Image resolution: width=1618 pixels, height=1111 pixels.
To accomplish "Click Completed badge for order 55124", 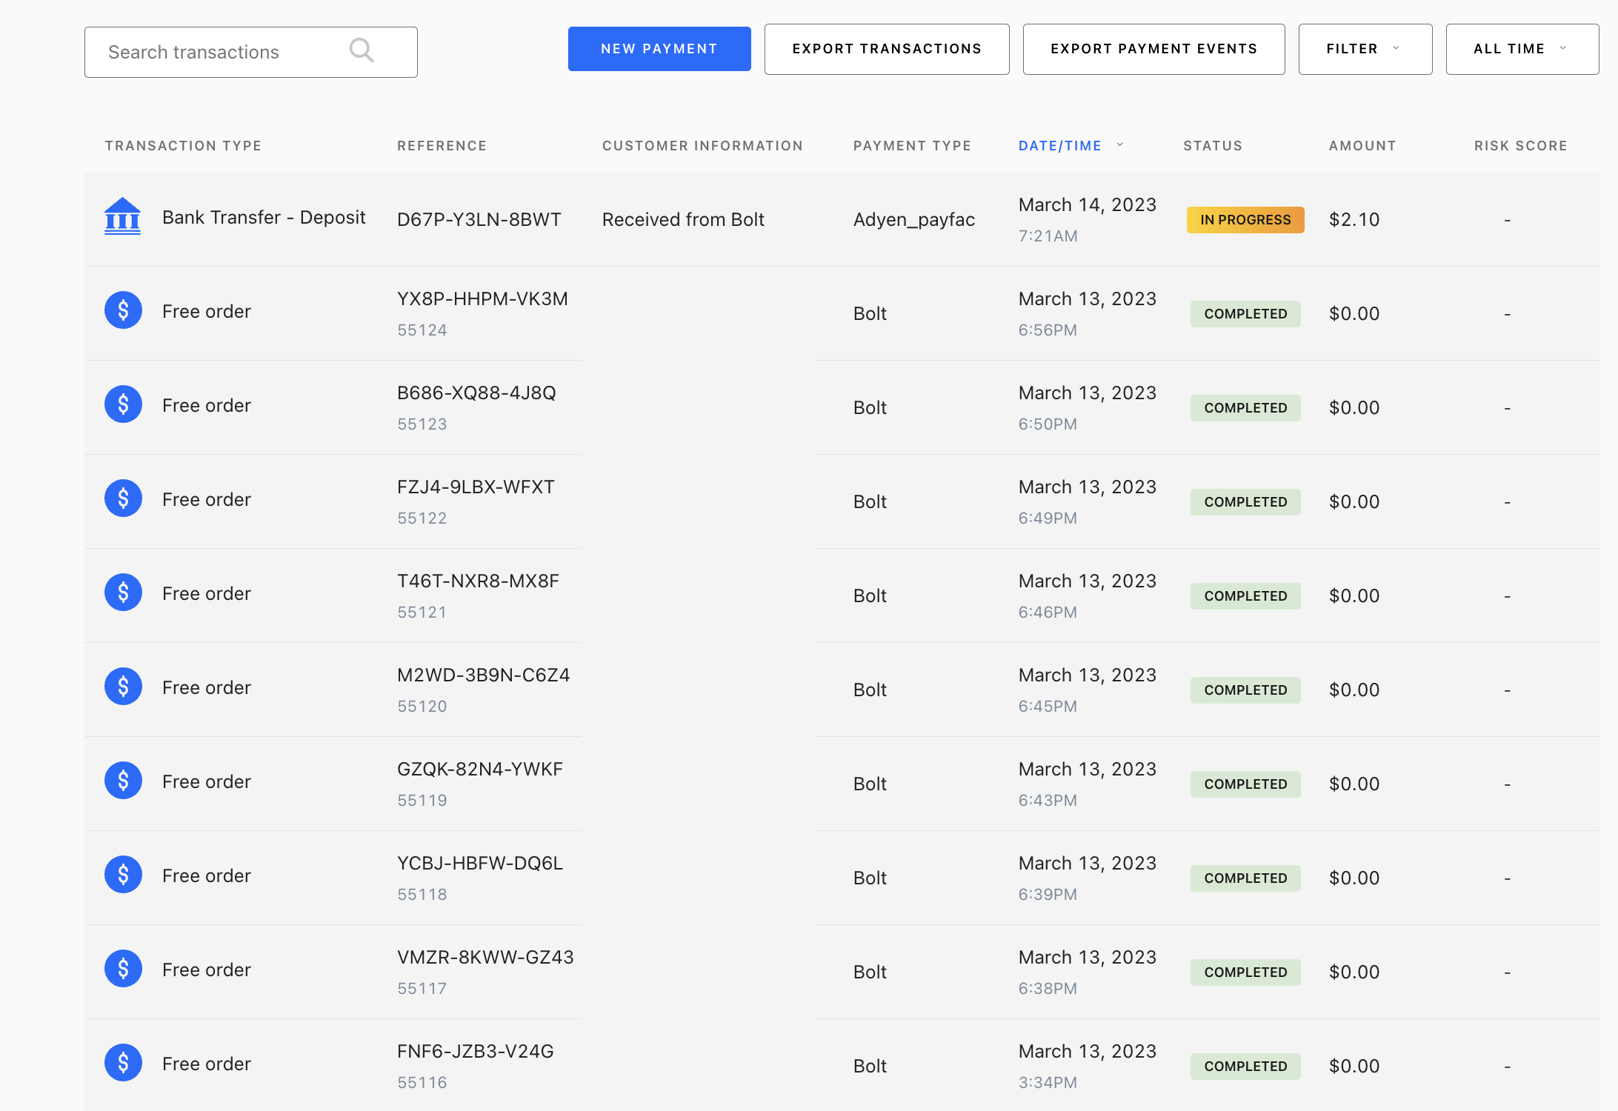I will (1245, 314).
